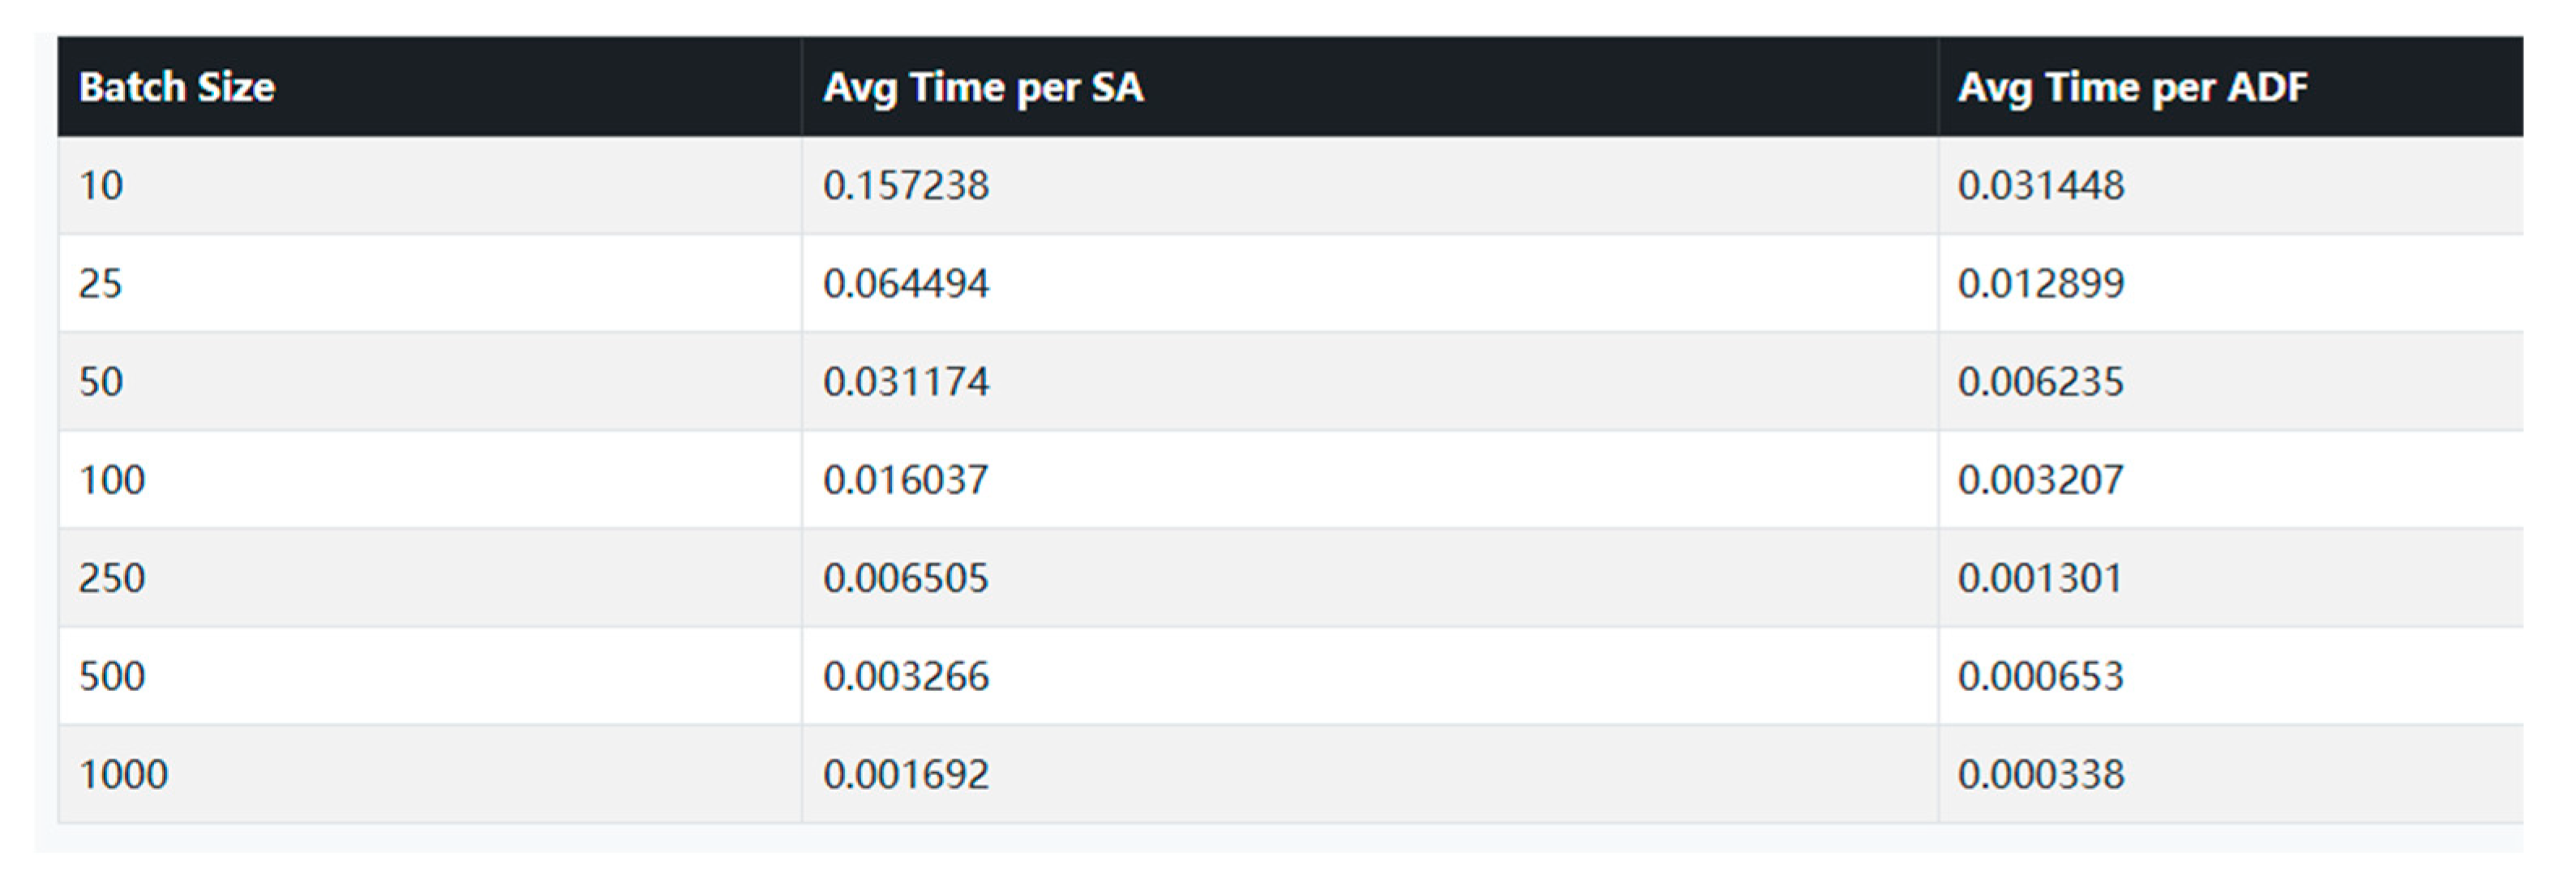
Task: Click the batch size 500 cell
Action: 112,676
